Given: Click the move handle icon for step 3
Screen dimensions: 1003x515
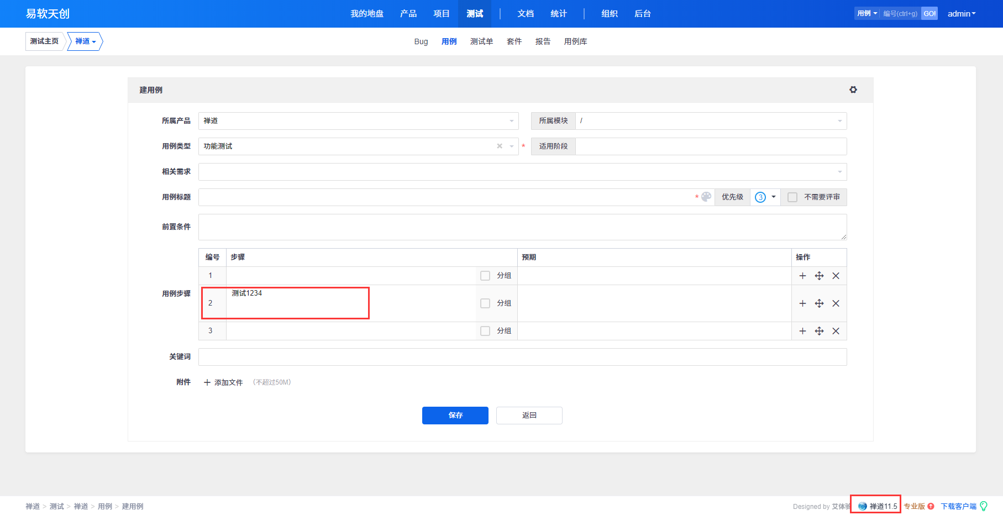Looking at the screenshot, I should coord(819,331).
